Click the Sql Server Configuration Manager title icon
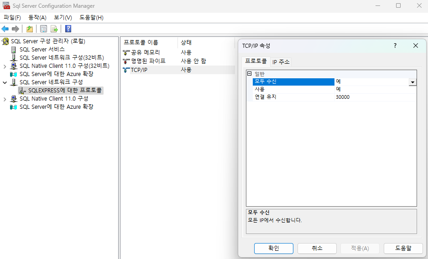 [x=6, y=6]
